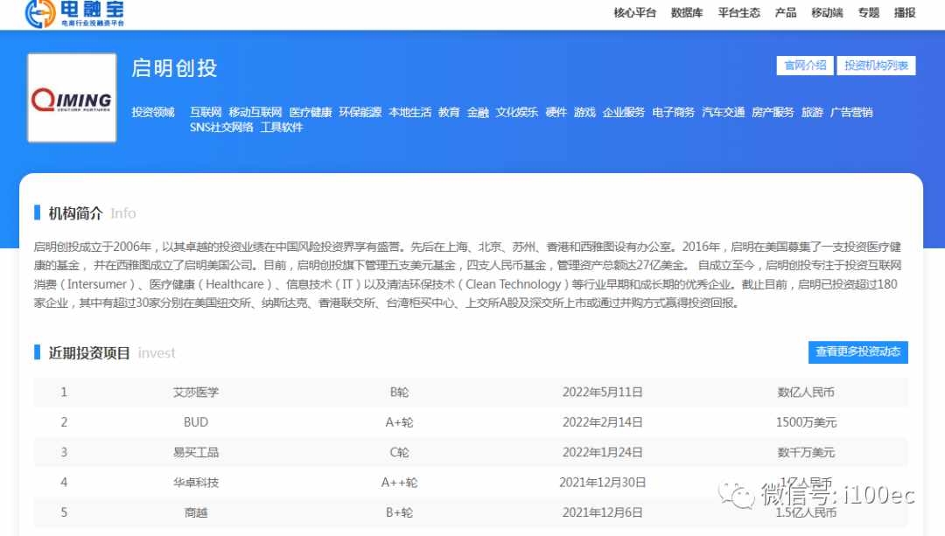Viewport: 945px width, 536px height.
Task: Visit the 专题 navigation item
Action: click(x=869, y=12)
